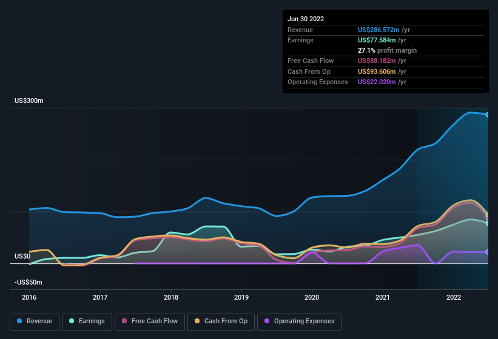This screenshot has width=498, height=339.
Task: Toggle the Earnings legend item
Action: [x=87, y=321]
